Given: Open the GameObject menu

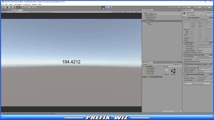Looking at the screenshot, I should 18,4.
